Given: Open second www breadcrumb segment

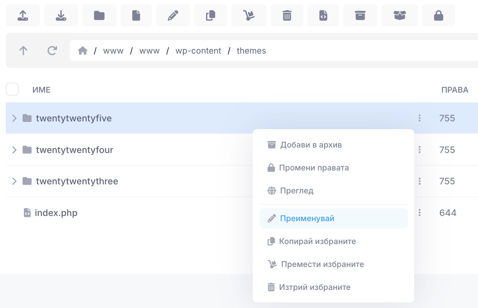Looking at the screenshot, I should (x=149, y=51).
